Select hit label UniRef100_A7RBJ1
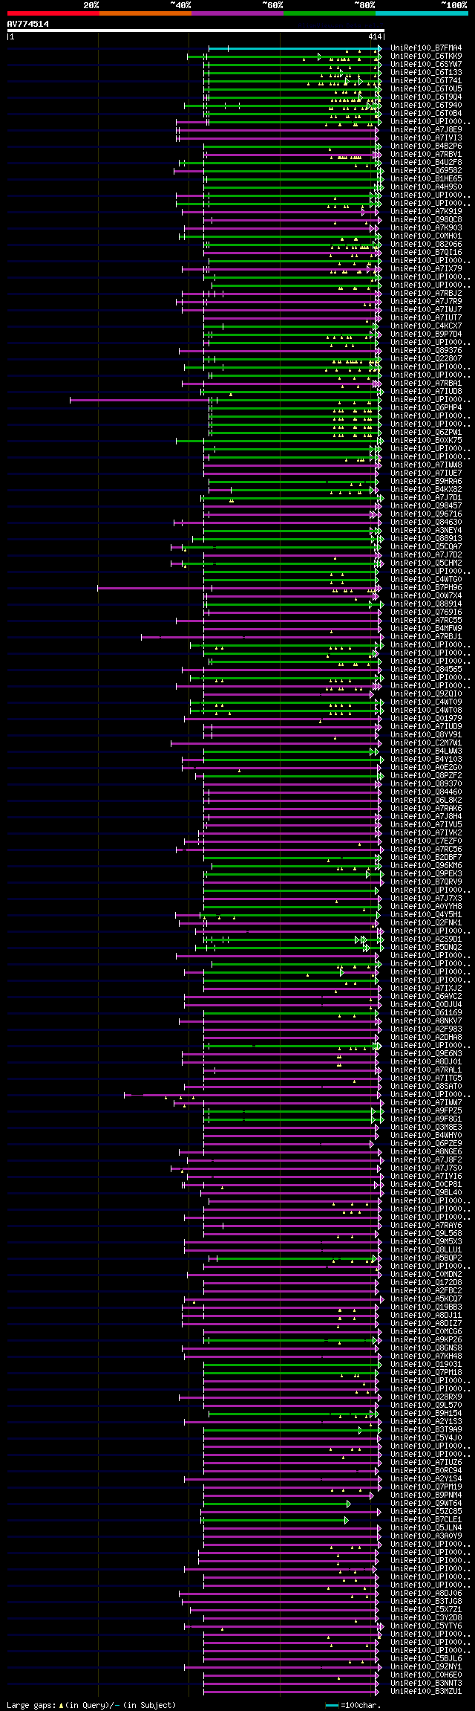Viewport: 475px width, 1711px height. pos(426,637)
